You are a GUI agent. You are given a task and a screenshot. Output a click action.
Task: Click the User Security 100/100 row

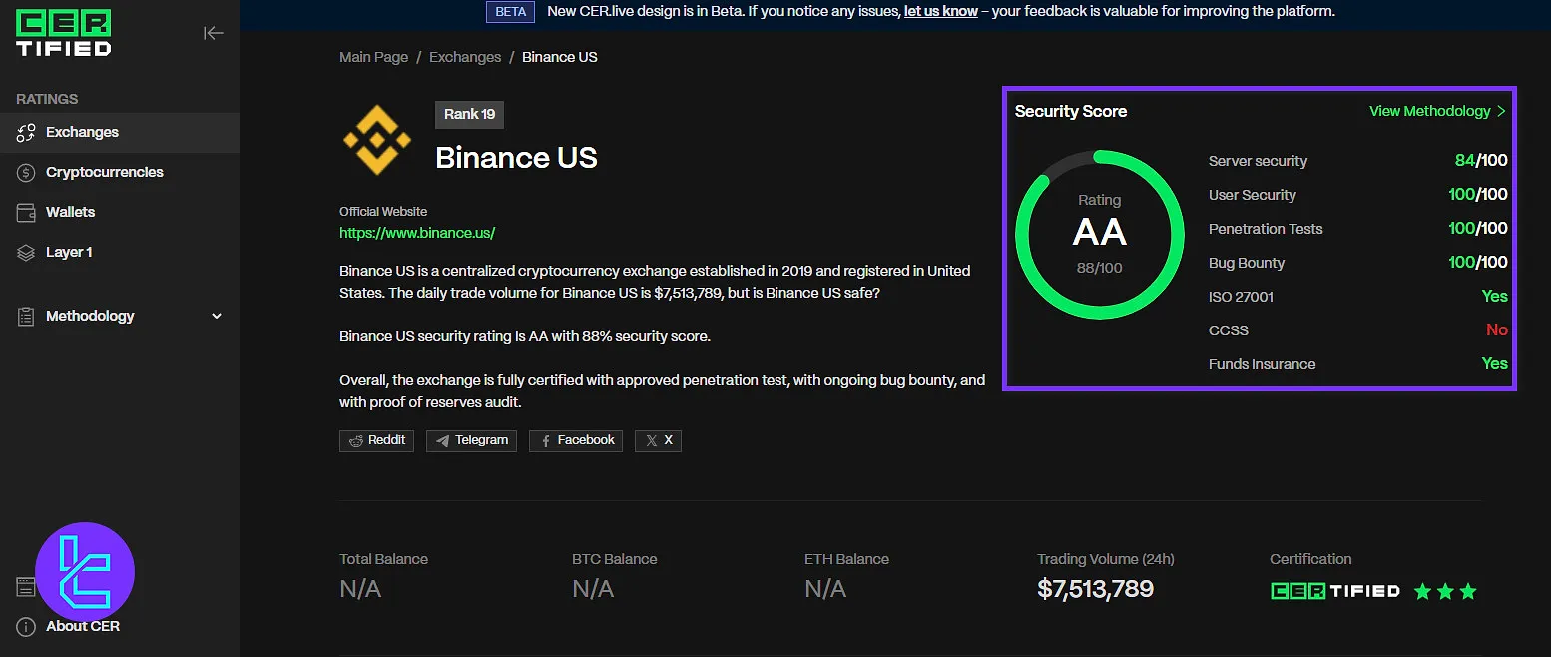point(1357,195)
